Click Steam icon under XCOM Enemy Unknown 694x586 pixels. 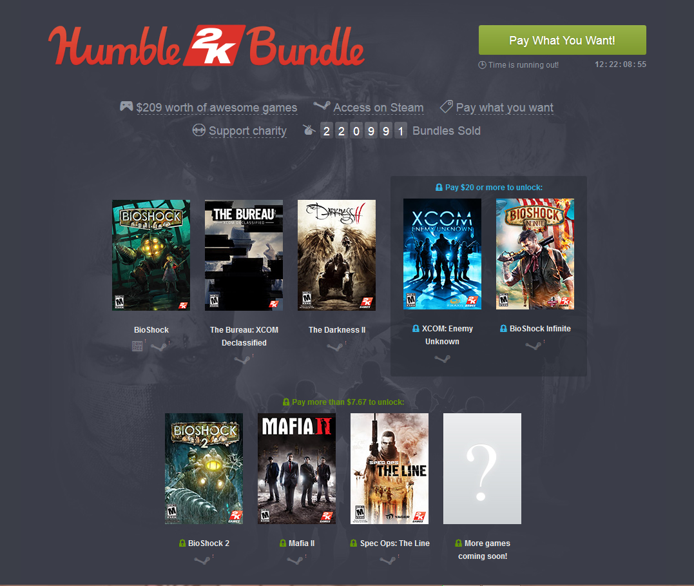pos(442,358)
